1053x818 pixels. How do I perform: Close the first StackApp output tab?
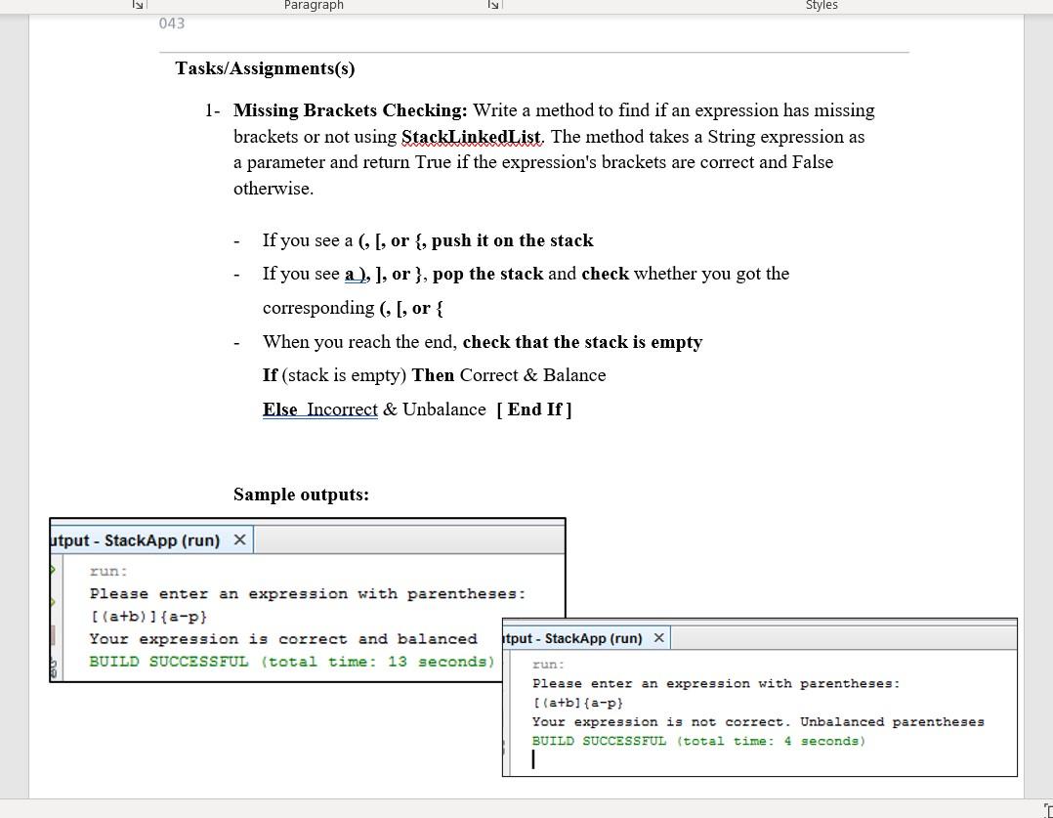click(x=240, y=538)
